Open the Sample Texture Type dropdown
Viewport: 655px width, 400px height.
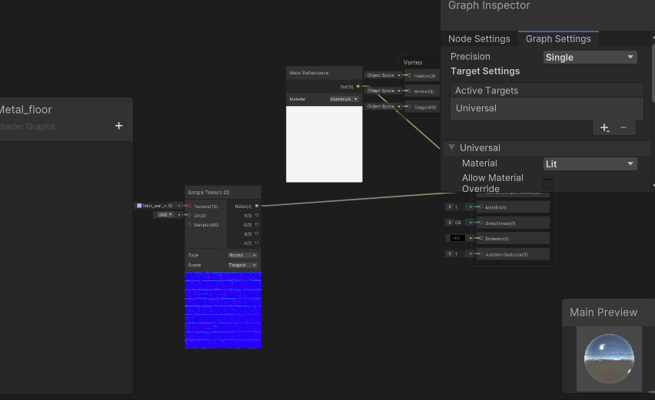tap(243, 255)
